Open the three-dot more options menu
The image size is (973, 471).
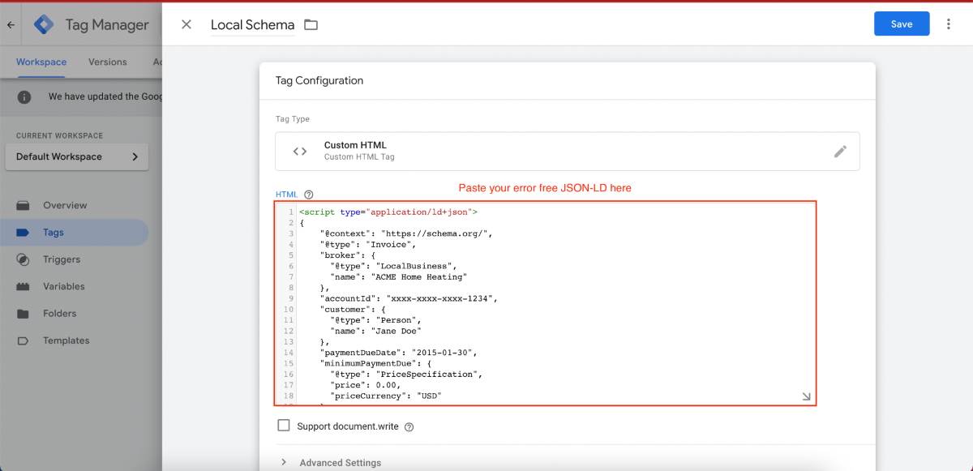click(x=949, y=24)
